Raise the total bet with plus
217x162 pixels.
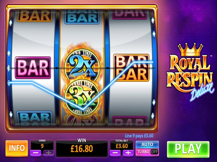coord(128,153)
